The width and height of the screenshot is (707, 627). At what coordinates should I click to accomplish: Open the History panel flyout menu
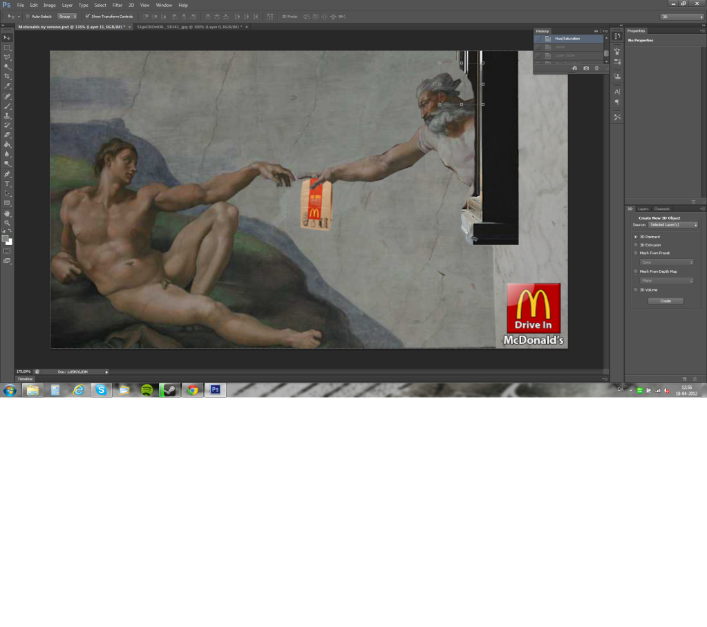click(605, 31)
